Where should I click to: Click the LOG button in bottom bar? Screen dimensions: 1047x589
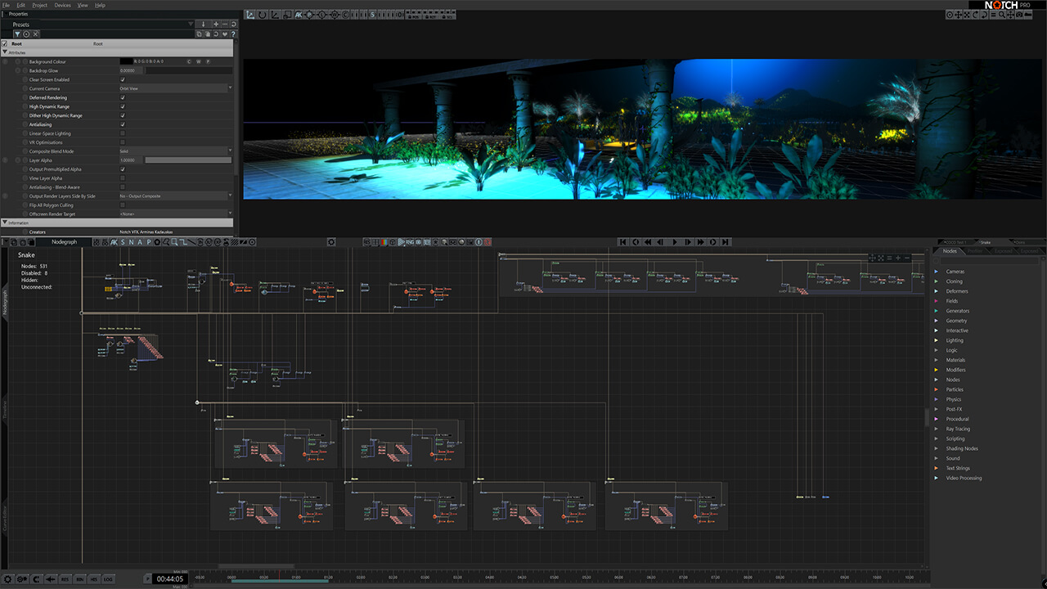(x=108, y=579)
